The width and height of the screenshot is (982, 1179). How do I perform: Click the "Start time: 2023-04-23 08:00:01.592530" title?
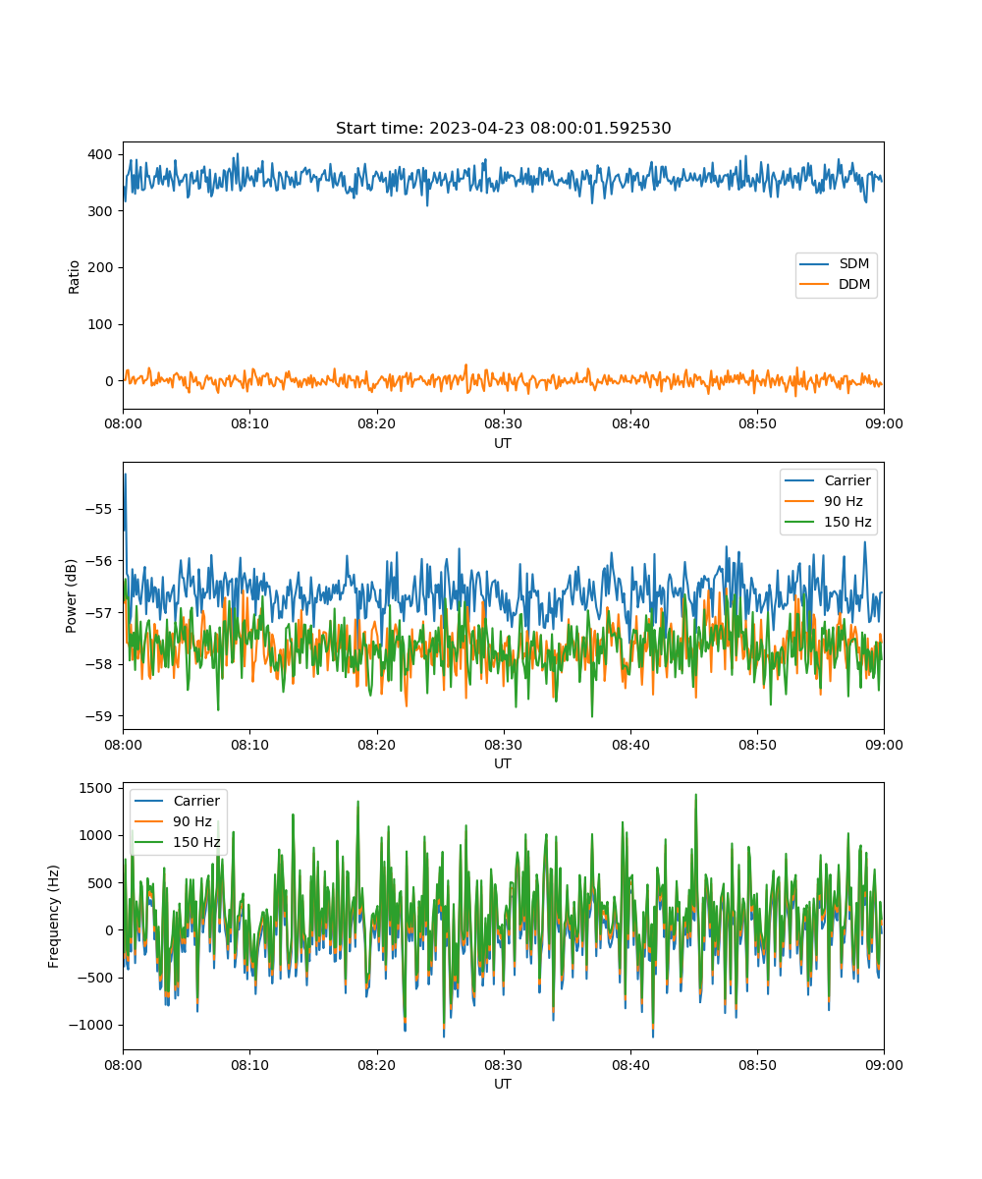pos(503,129)
